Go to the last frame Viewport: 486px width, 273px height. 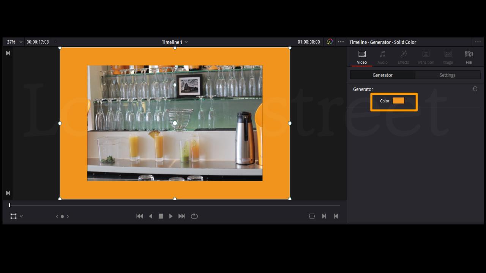(x=182, y=216)
